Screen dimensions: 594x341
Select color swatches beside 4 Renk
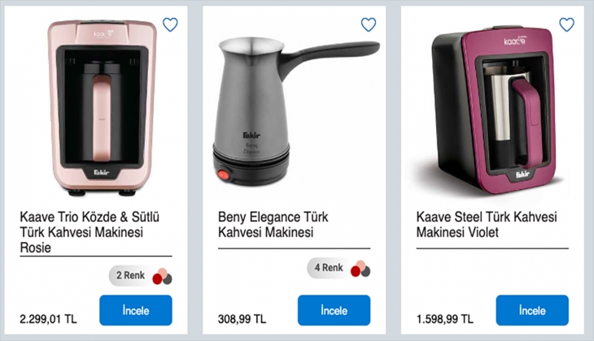point(360,268)
